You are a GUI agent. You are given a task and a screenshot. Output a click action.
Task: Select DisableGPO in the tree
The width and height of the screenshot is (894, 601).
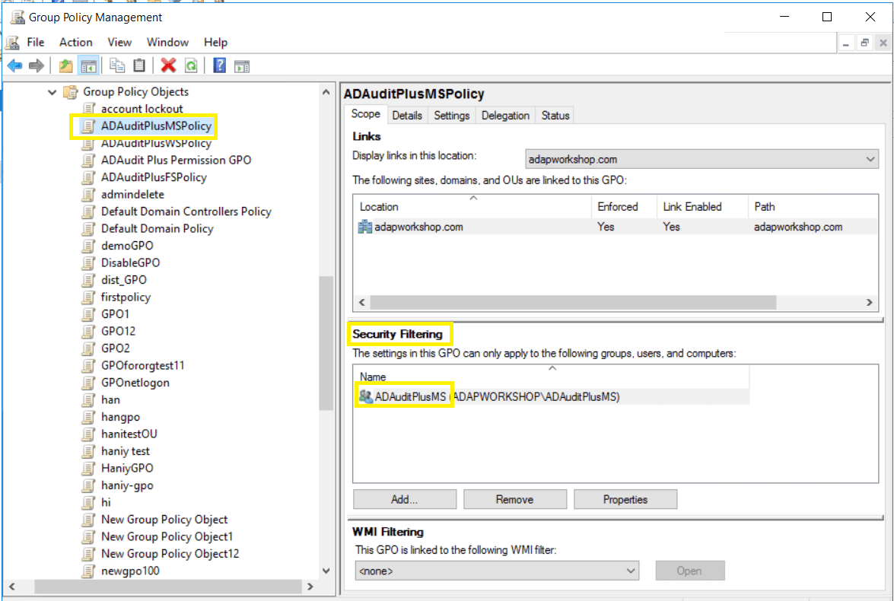tap(131, 263)
